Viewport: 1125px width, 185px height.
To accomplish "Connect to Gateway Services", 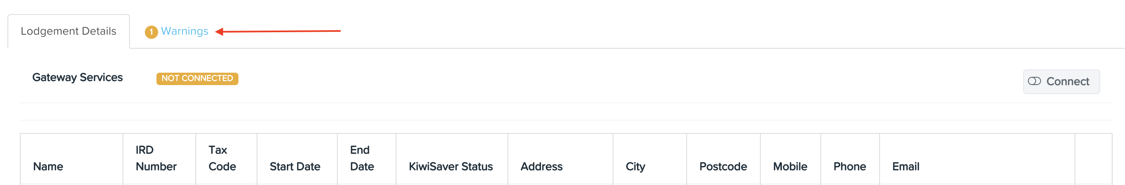I will 1061,81.
